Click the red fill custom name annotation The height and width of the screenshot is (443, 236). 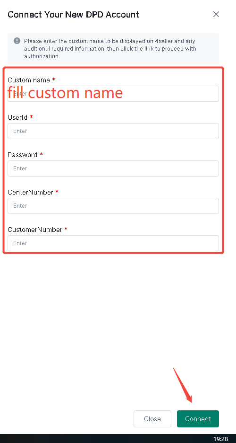[x=65, y=93]
